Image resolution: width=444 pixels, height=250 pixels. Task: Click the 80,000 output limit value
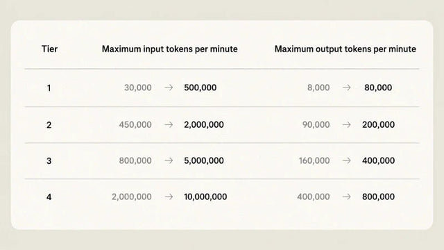[378, 87]
